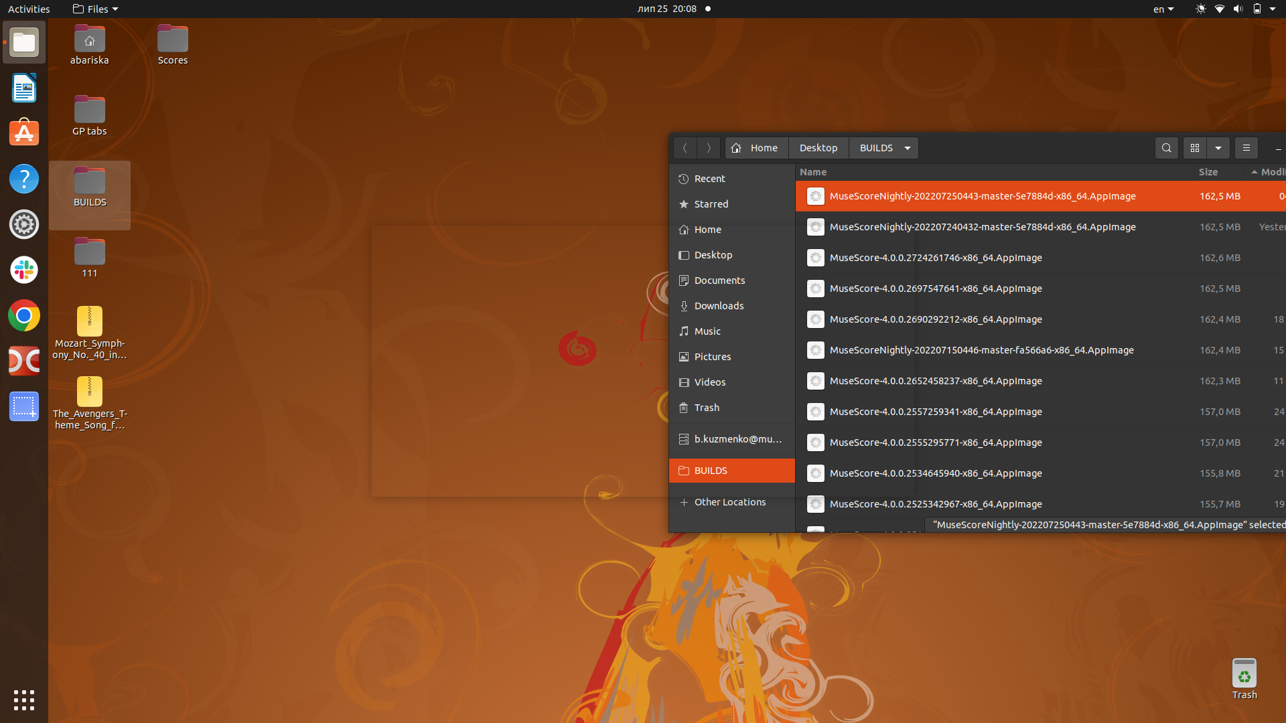Open Trash from the Files sidebar
This screenshot has height=723, width=1286.
pyautogui.click(x=706, y=408)
